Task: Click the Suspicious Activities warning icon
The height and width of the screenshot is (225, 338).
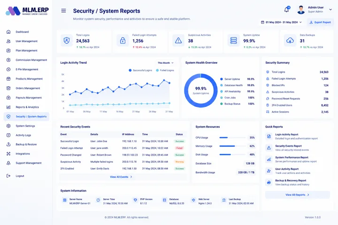Action: 178,40
